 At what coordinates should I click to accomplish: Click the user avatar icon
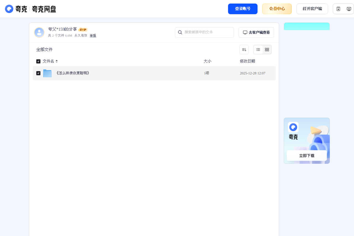(39, 32)
